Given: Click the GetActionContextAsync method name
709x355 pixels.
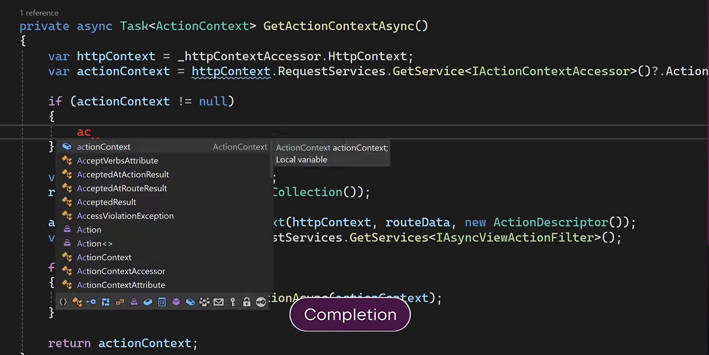Looking at the screenshot, I should (345, 26).
